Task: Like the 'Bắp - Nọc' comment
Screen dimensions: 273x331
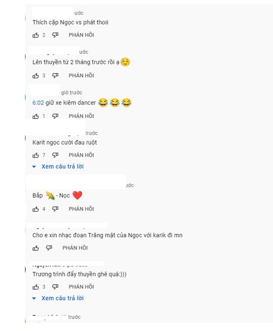Action: (35, 209)
